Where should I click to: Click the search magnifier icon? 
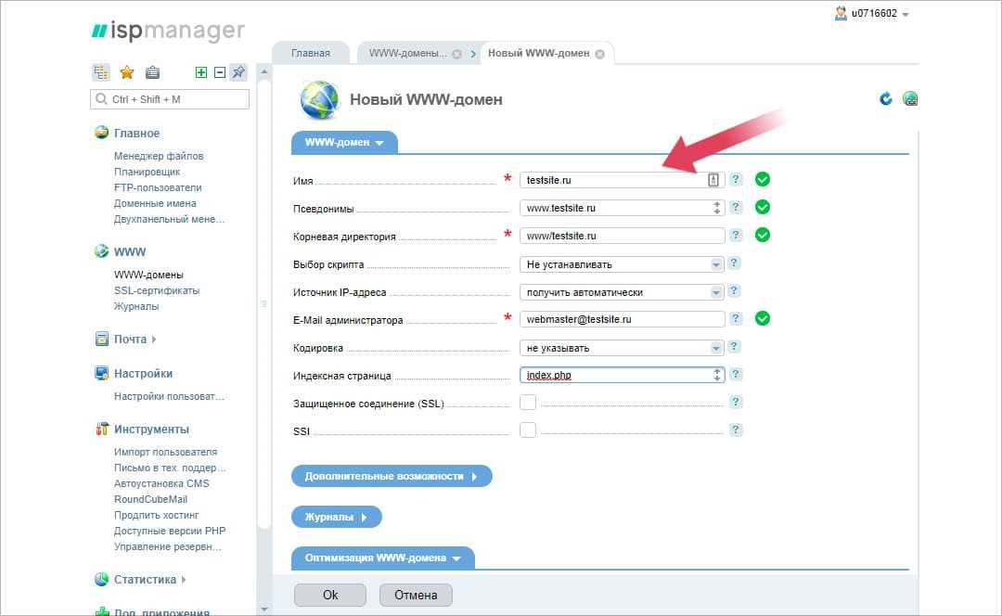coord(101,99)
